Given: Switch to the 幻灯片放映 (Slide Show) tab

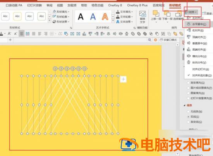Looking at the screenshot, I should (34, 5).
